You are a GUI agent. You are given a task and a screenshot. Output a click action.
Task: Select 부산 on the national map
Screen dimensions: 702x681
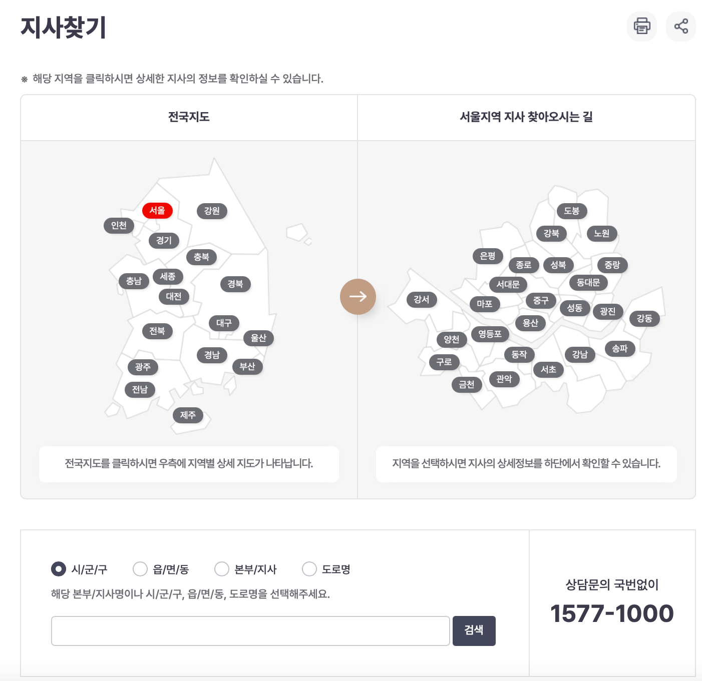248,366
